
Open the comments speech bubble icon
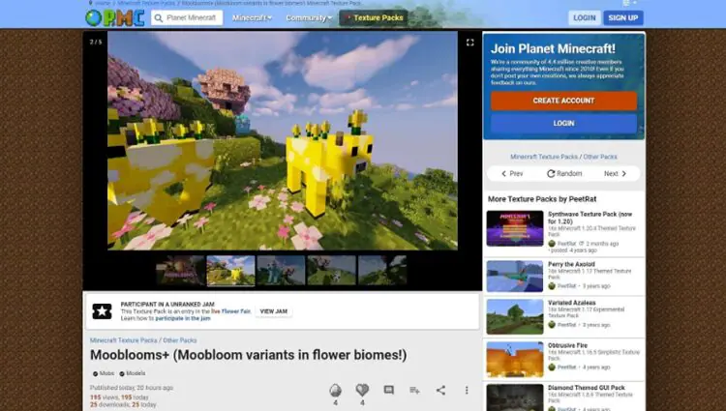coord(388,390)
